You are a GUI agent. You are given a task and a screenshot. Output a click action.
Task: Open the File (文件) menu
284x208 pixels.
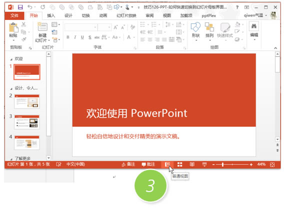tap(14, 16)
